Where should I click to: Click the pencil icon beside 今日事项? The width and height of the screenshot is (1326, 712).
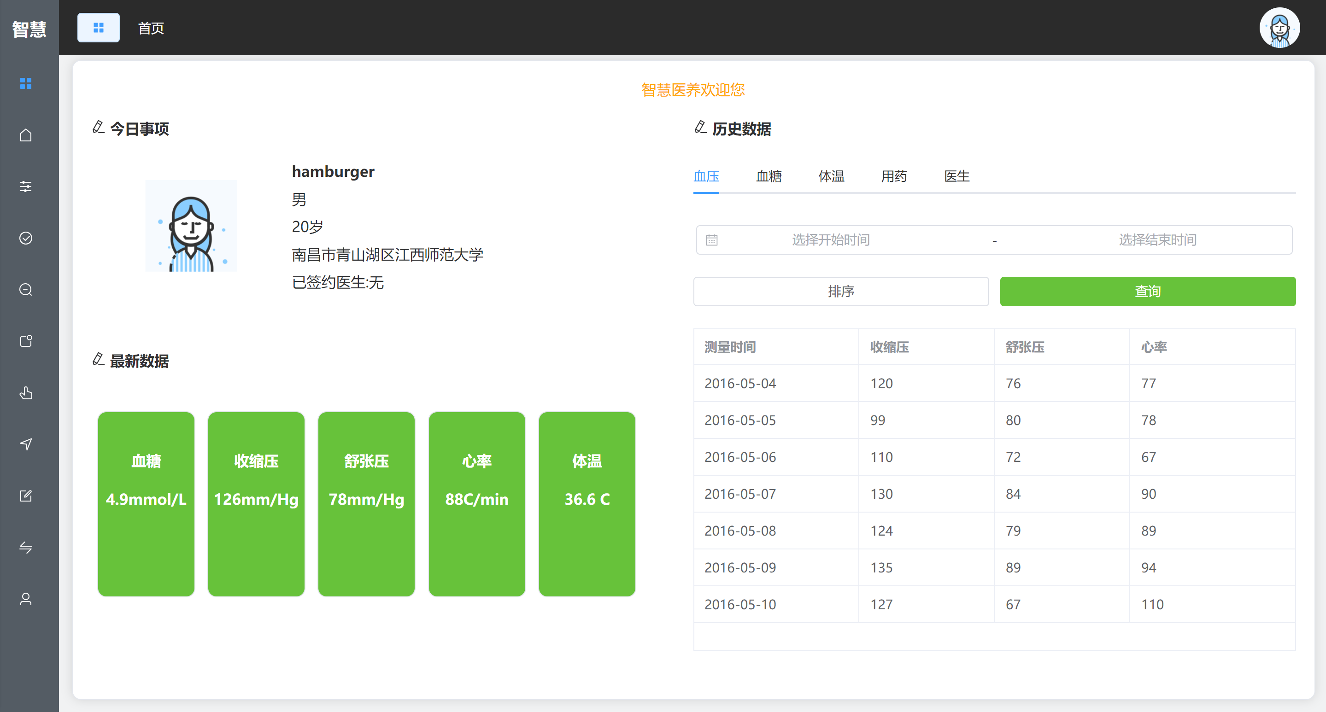click(x=98, y=127)
